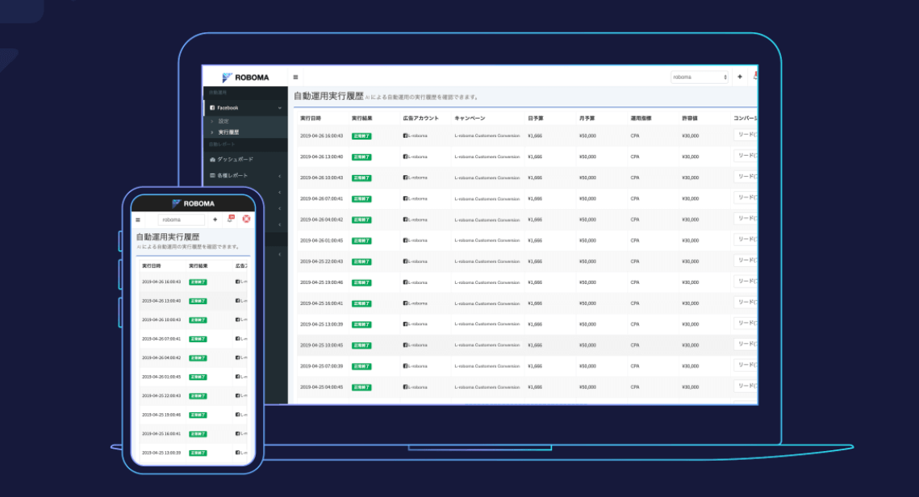Screen dimensions: 919x497
Task: Select 実行履歴 under Facebook in the sidebar
Action: pyautogui.click(x=228, y=132)
